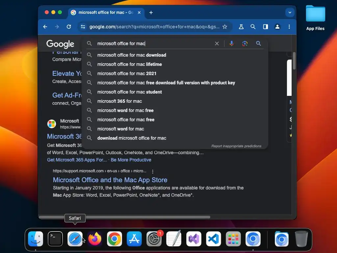Open Finder from the dock
The height and width of the screenshot is (253, 337).
pos(36,239)
